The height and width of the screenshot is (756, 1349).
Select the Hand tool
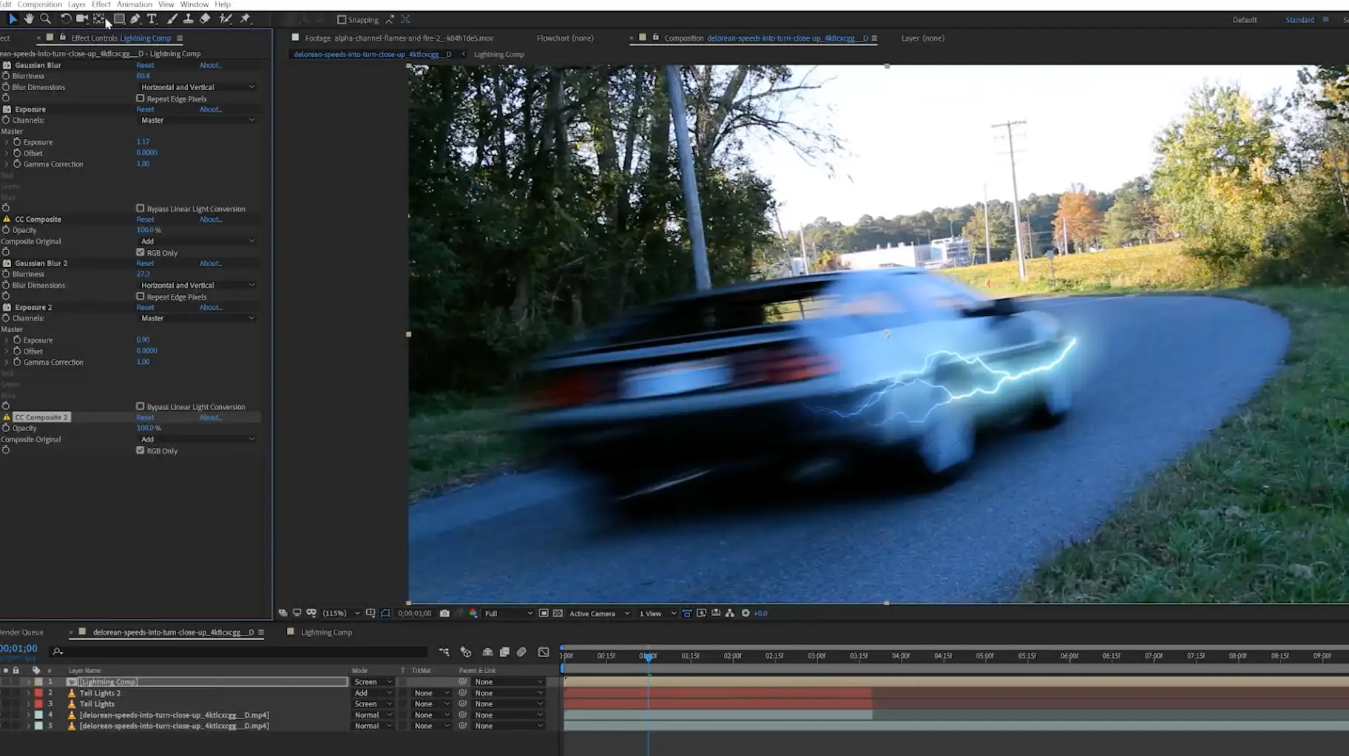click(x=29, y=18)
